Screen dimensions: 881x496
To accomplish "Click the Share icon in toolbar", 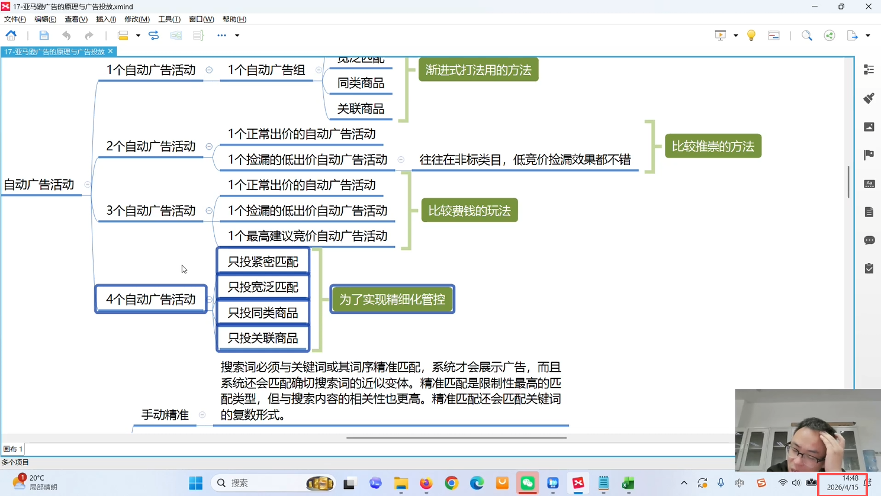I will pos(829,36).
